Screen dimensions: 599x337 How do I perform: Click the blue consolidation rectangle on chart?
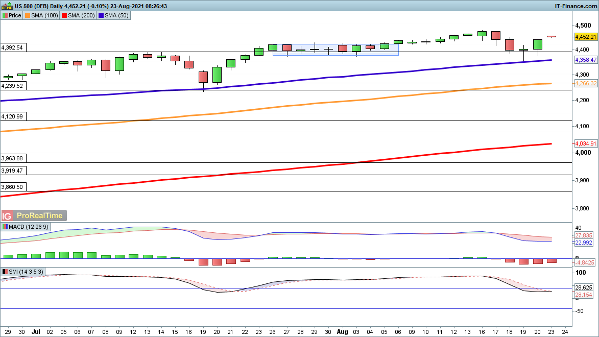coord(336,50)
